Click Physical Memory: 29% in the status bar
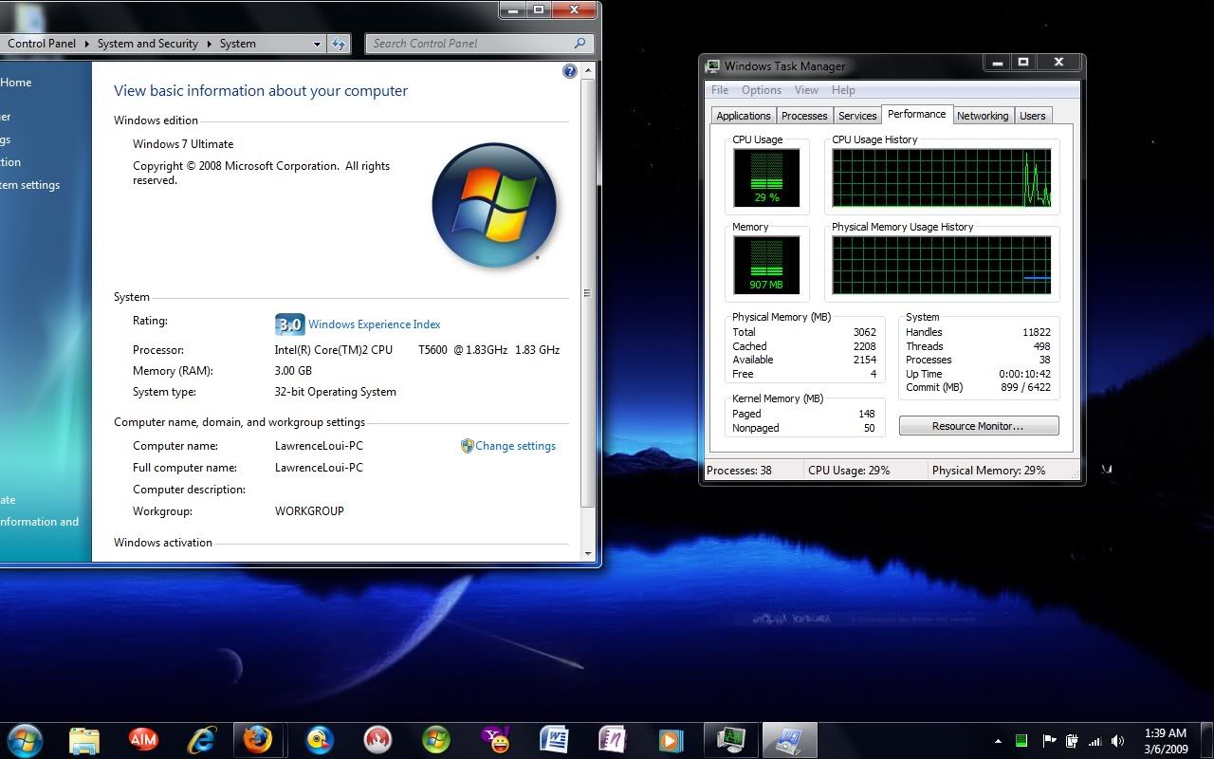This screenshot has height=759, width=1214. tap(988, 471)
